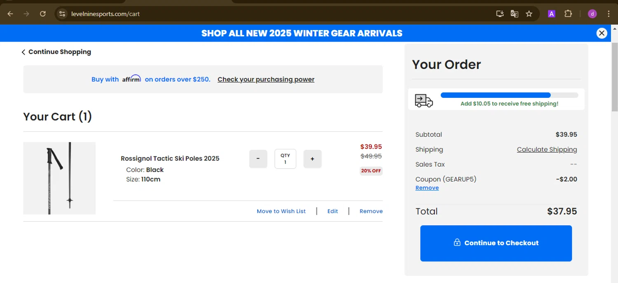Open the Chrome three-dot menu
Image resolution: width=618 pixels, height=283 pixels.
click(609, 14)
